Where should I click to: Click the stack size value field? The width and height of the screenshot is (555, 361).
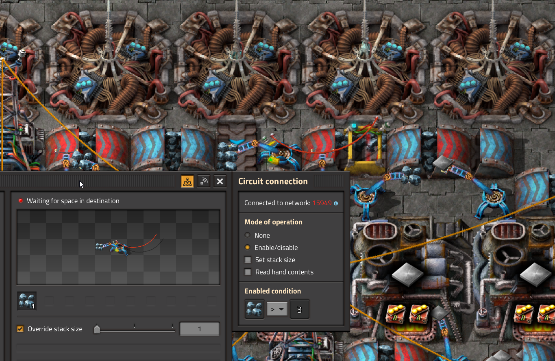point(200,329)
